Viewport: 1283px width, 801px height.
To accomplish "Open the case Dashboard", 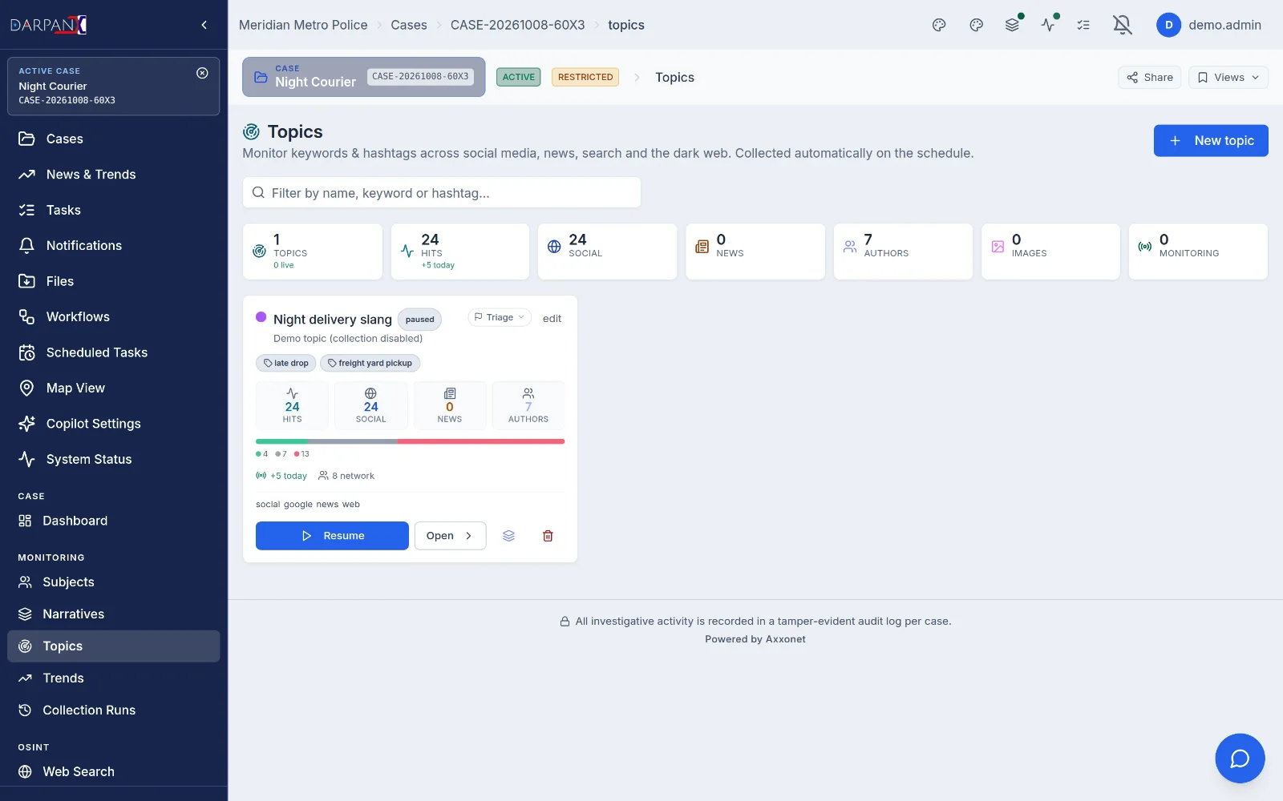I will pyautogui.click(x=113, y=521).
